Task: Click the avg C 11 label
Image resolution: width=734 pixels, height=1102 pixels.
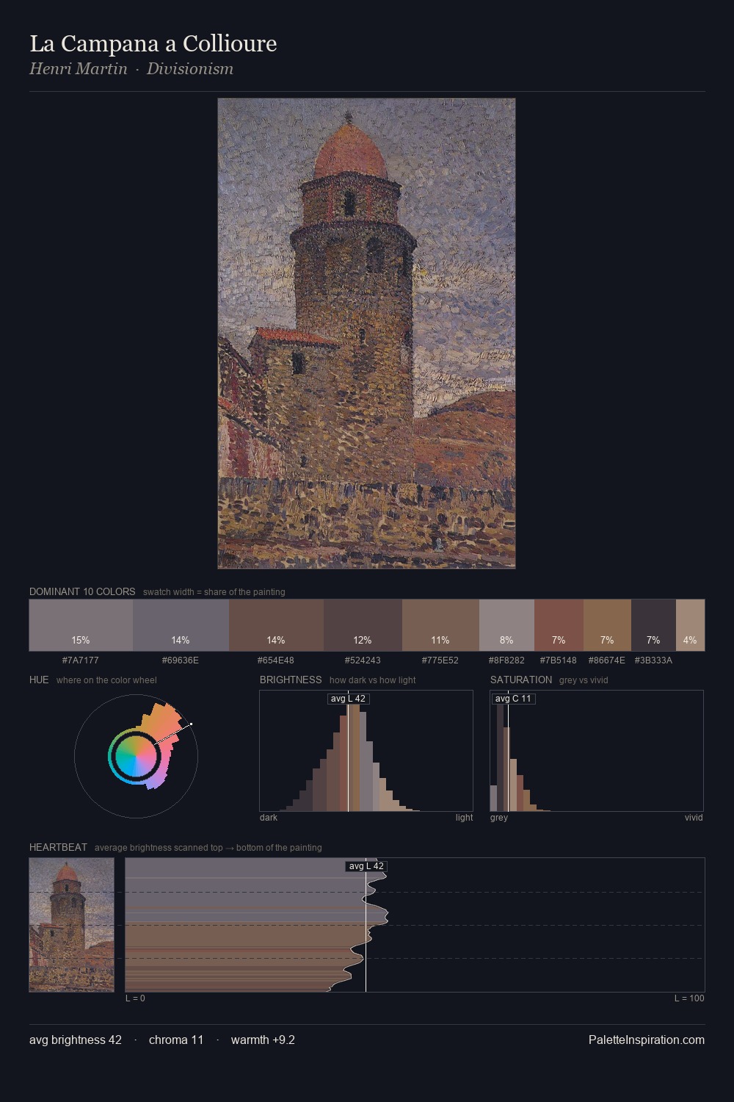Action: tap(513, 699)
